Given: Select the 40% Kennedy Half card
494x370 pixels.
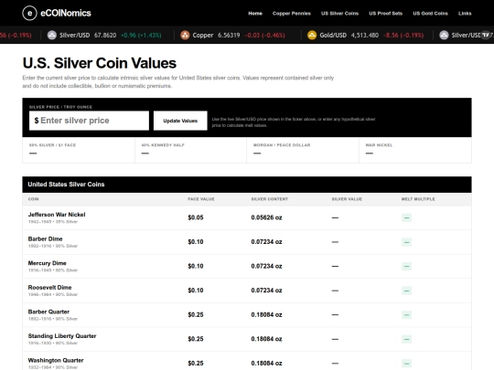Looking at the screenshot, I should click(190, 150).
